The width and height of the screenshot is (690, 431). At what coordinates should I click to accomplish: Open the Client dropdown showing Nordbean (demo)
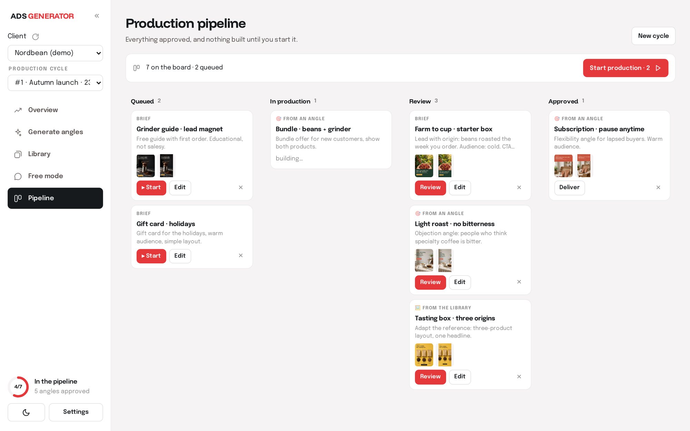point(55,53)
